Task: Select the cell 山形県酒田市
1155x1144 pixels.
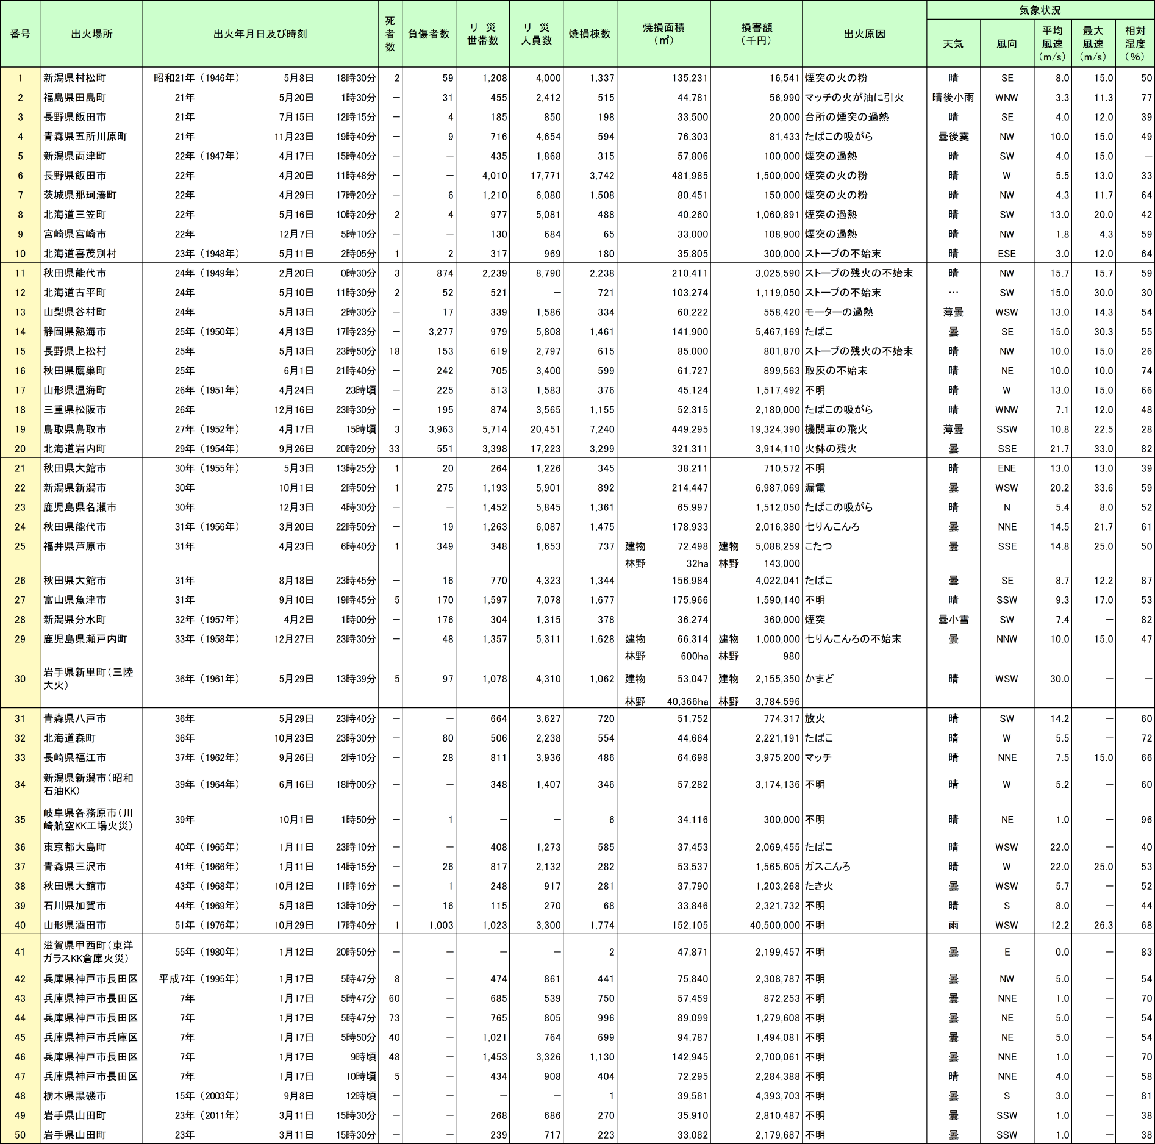Action: 75,925
